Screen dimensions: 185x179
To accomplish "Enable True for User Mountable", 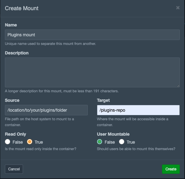I will tap(121, 142).
